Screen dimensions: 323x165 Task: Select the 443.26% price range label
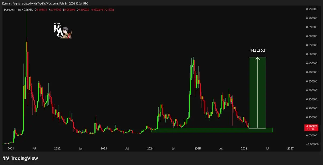[x=257, y=50]
